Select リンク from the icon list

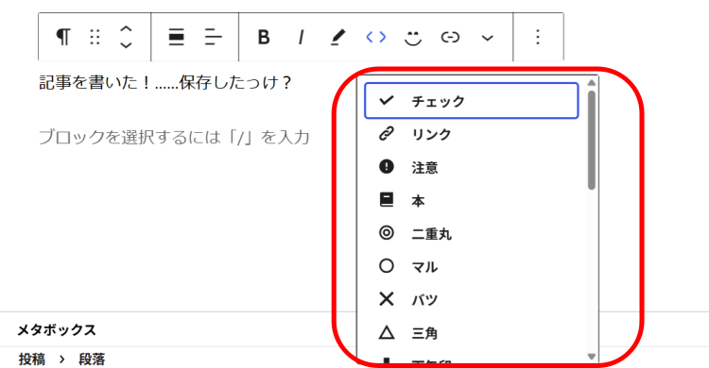[471, 134]
